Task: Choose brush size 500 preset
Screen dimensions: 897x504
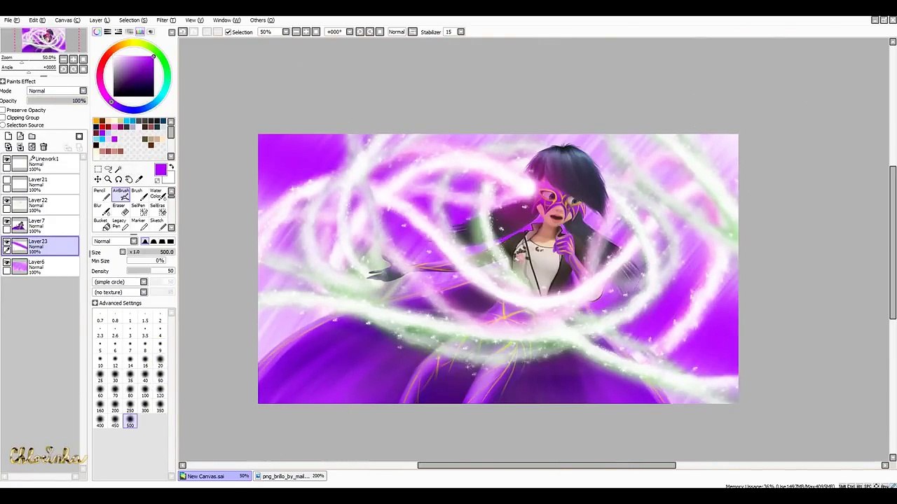Action: (x=130, y=421)
